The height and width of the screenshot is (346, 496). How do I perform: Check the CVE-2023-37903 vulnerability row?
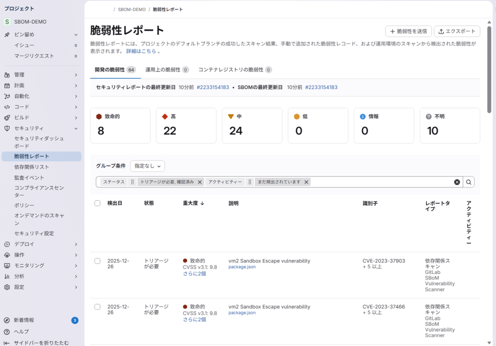(97, 261)
